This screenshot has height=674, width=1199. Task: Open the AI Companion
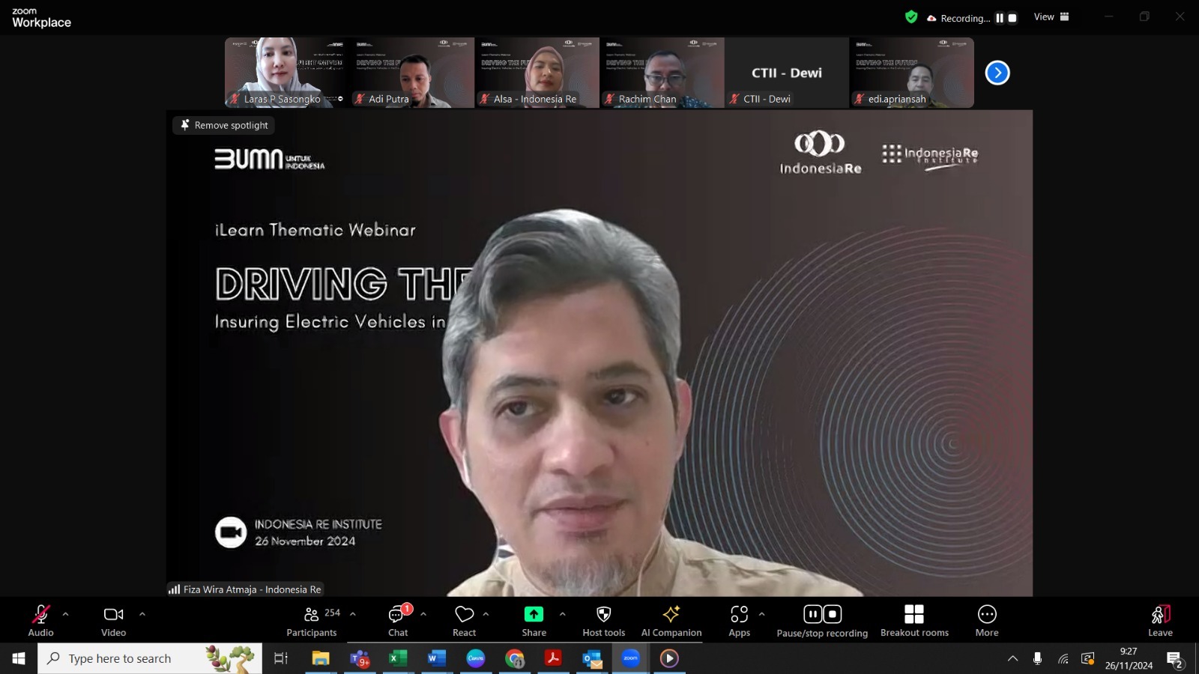tap(671, 621)
